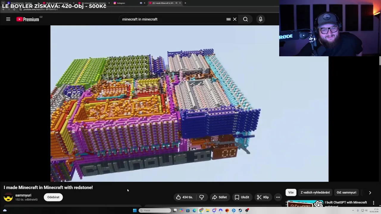381x214 pixels.
Task: Open the YouTube hamburger guide menu
Action: (x=8, y=19)
